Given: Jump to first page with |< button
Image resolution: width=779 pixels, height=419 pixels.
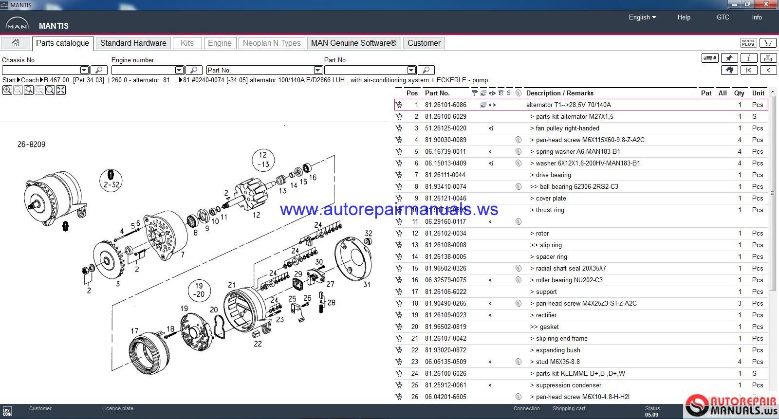Looking at the screenshot, I should pyautogui.click(x=748, y=70).
